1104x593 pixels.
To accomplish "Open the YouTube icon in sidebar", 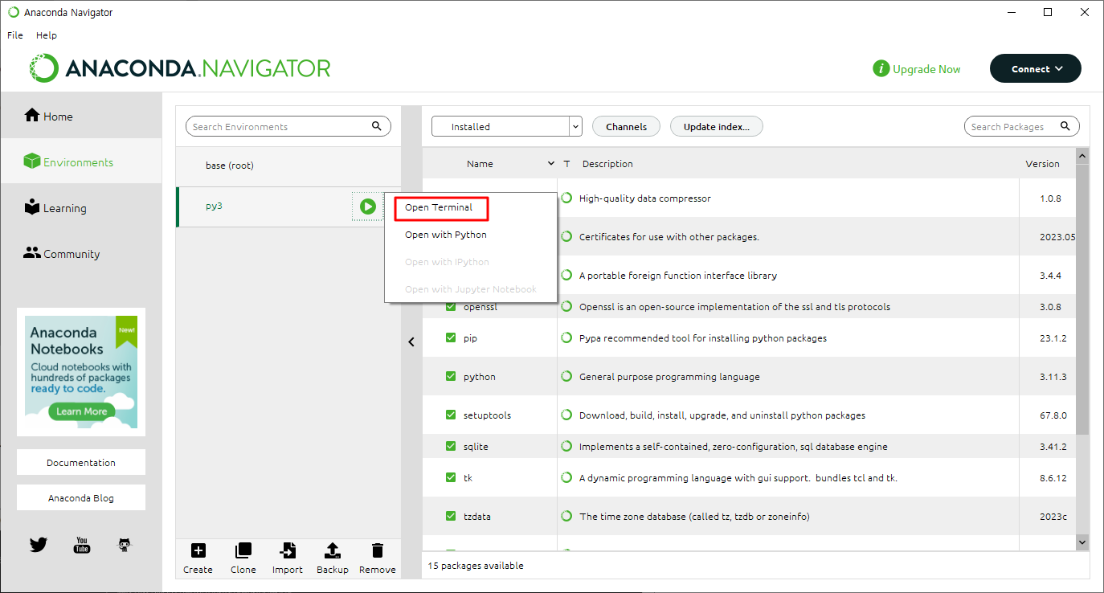I will coord(82,545).
